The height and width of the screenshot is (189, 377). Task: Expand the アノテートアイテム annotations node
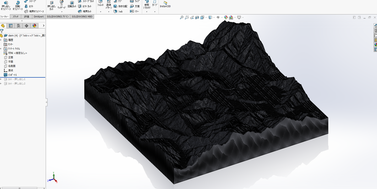(x=1, y=49)
